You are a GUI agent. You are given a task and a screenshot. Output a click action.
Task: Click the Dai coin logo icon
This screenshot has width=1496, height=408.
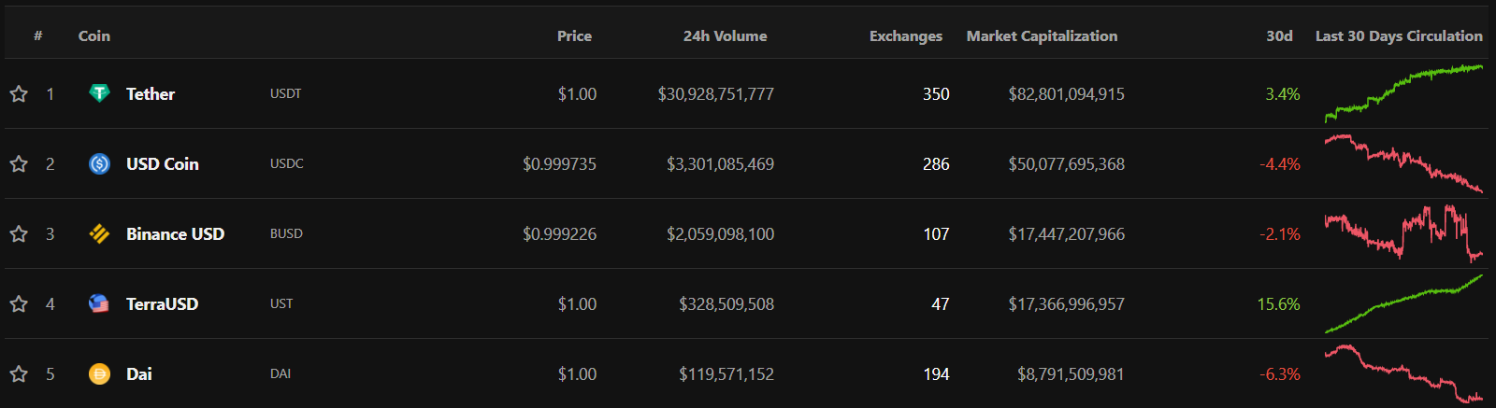pyautogui.click(x=99, y=373)
